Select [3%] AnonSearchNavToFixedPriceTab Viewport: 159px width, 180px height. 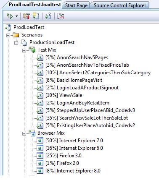87,65
